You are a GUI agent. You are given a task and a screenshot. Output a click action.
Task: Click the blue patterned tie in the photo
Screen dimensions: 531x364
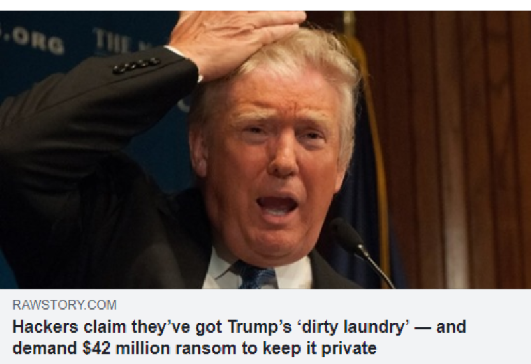[x=255, y=275]
